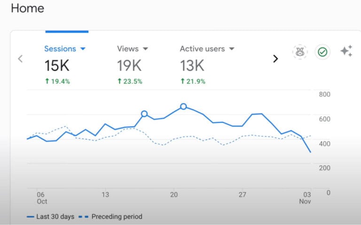Click the Last 30 days legend entry
Screen dimensions: 361x225
[50, 217]
